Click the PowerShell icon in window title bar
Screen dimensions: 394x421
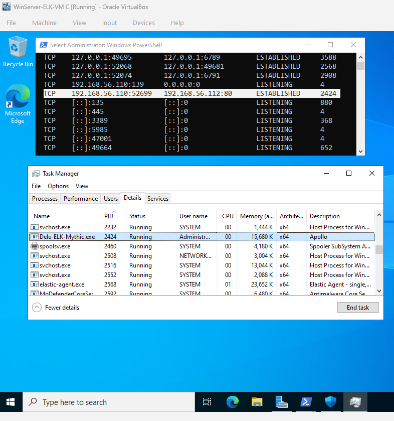pos(44,45)
